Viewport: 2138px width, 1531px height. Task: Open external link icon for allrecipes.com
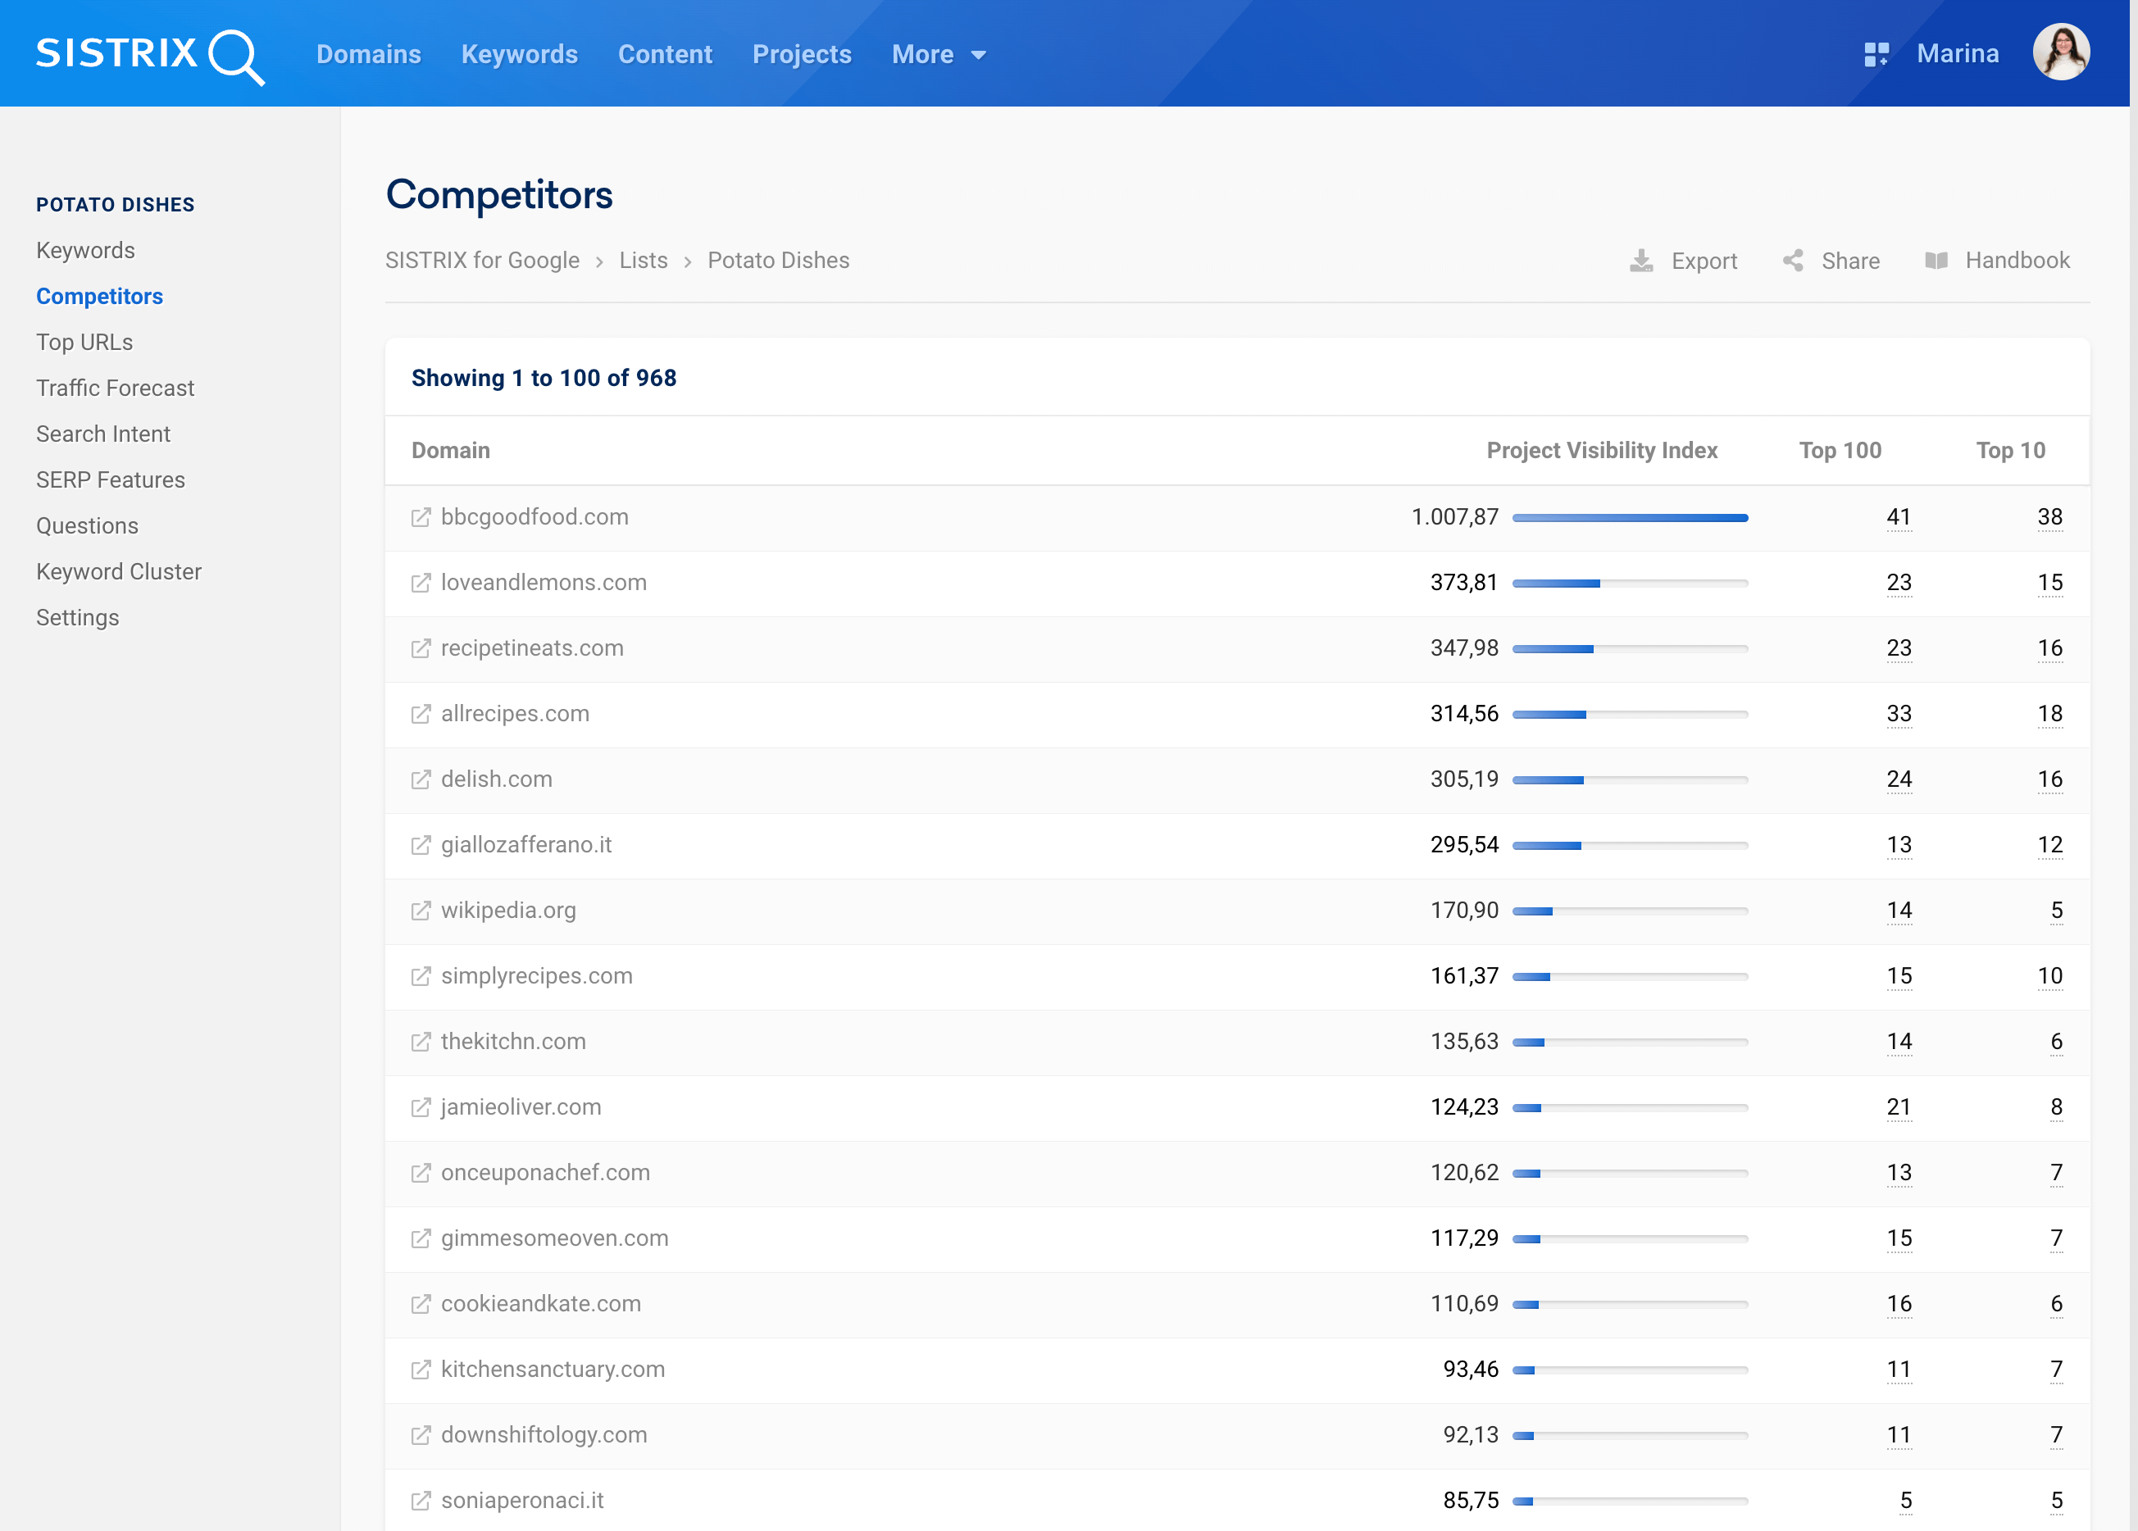[421, 715]
